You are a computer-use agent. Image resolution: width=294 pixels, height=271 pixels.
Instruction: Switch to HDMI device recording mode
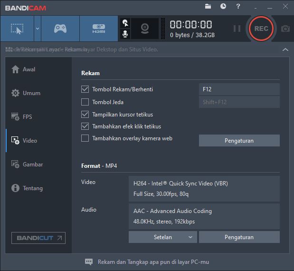pyautogui.click(x=99, y=29)
